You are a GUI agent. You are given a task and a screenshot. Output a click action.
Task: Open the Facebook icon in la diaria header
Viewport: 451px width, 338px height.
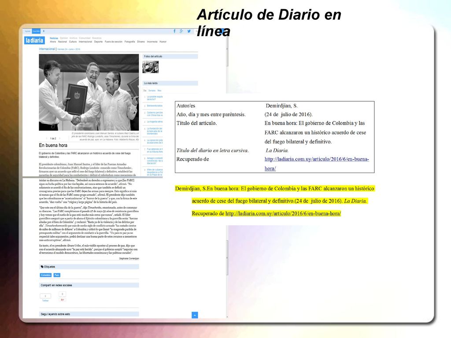pos(174,31)
